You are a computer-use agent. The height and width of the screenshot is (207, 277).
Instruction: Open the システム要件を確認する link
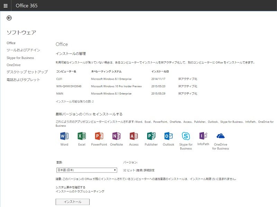[x=71, y=187]
